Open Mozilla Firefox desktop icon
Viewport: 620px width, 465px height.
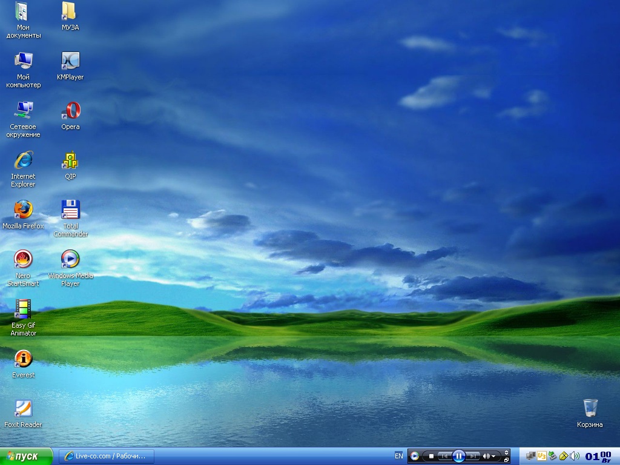pyautogui.click(x=23, y=210)
